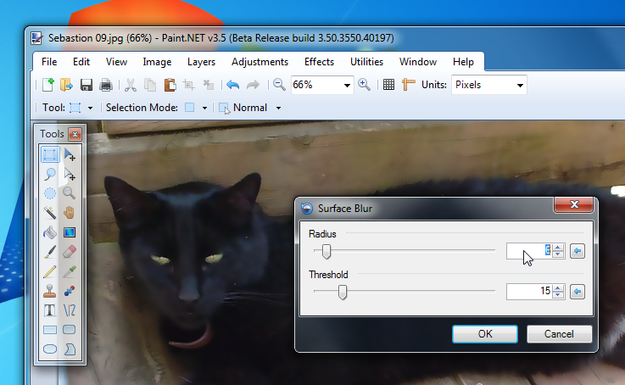The image size is (625, 385).
Task: Open the Utilities menu
Action: (x=366, y=62)
